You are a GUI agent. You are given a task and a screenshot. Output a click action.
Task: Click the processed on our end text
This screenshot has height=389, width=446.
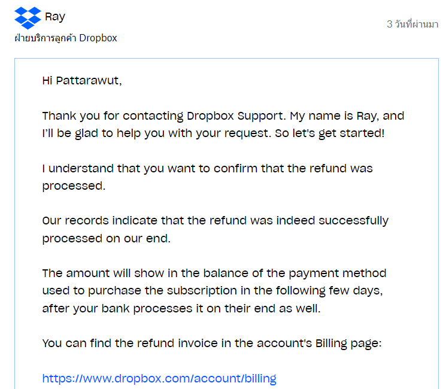(107, 239)
